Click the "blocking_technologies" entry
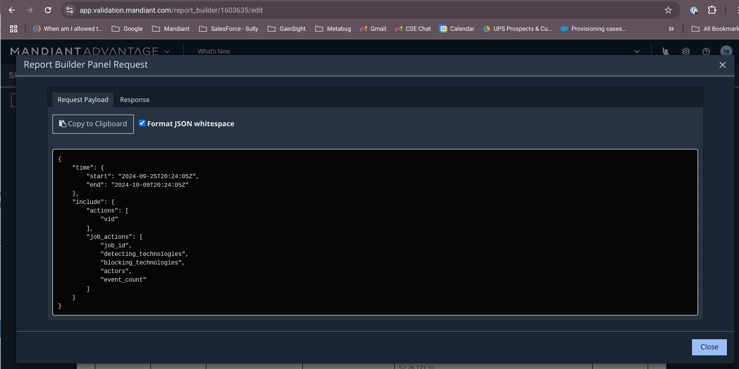 143,262
